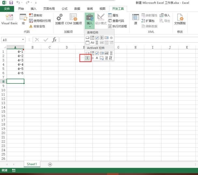The width and height of the screenshot is (198, 175).
Task: Click the fx insert function button
Action: 54,40
